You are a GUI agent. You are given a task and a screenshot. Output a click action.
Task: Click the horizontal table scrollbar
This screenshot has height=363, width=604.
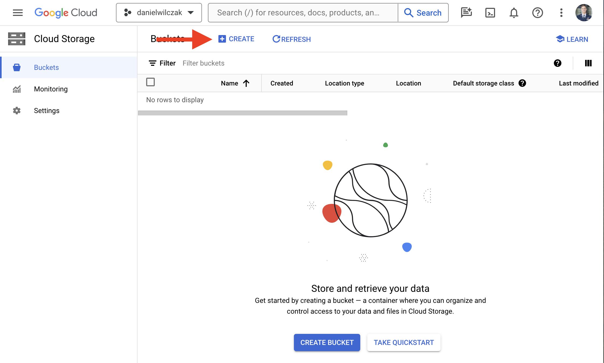pyautogui.click(x=243, y=113)
